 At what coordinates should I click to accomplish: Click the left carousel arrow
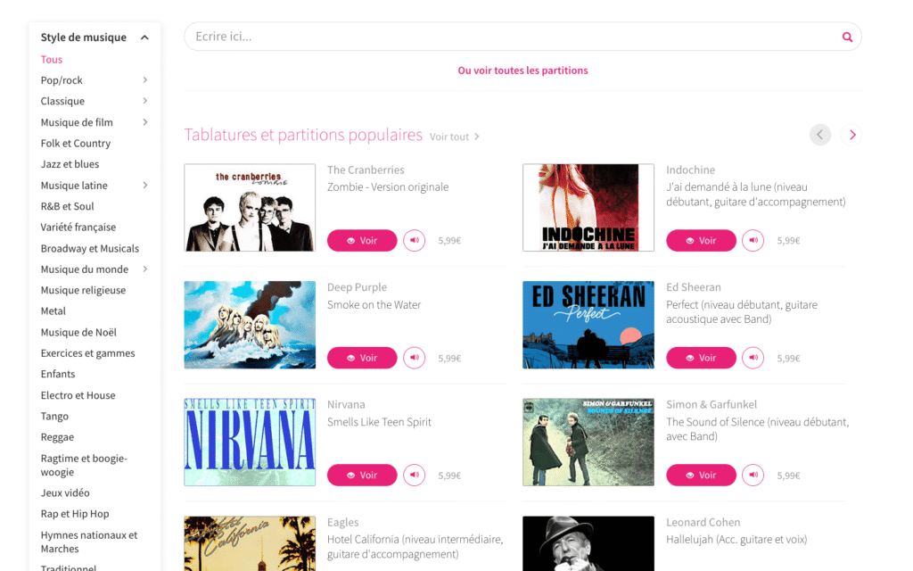(x=819, y=135)
